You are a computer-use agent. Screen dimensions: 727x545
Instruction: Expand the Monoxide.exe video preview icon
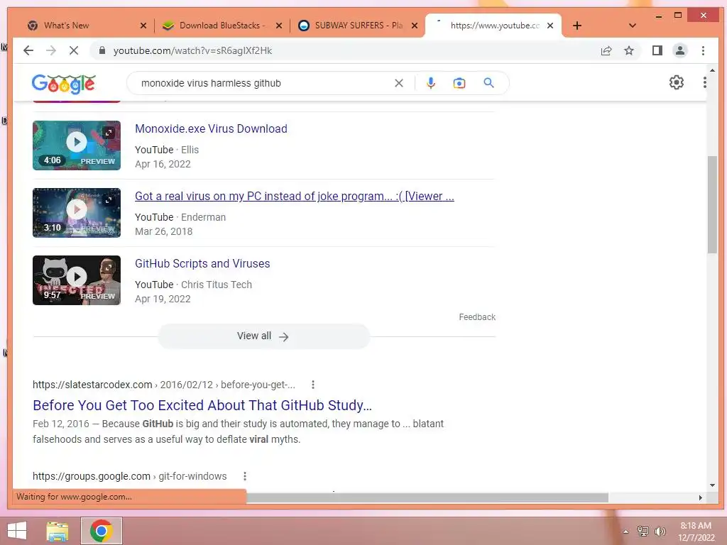point(109,133)
